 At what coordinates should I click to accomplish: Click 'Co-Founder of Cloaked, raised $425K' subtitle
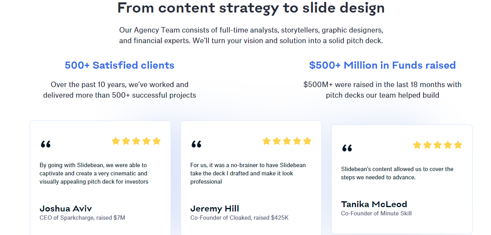click(x=239, y=217)
